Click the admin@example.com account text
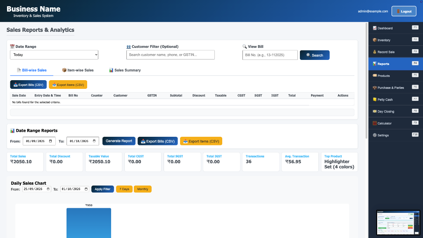This screenshot has width=423, height=238. pyautogui.click(x=373, y=11)
